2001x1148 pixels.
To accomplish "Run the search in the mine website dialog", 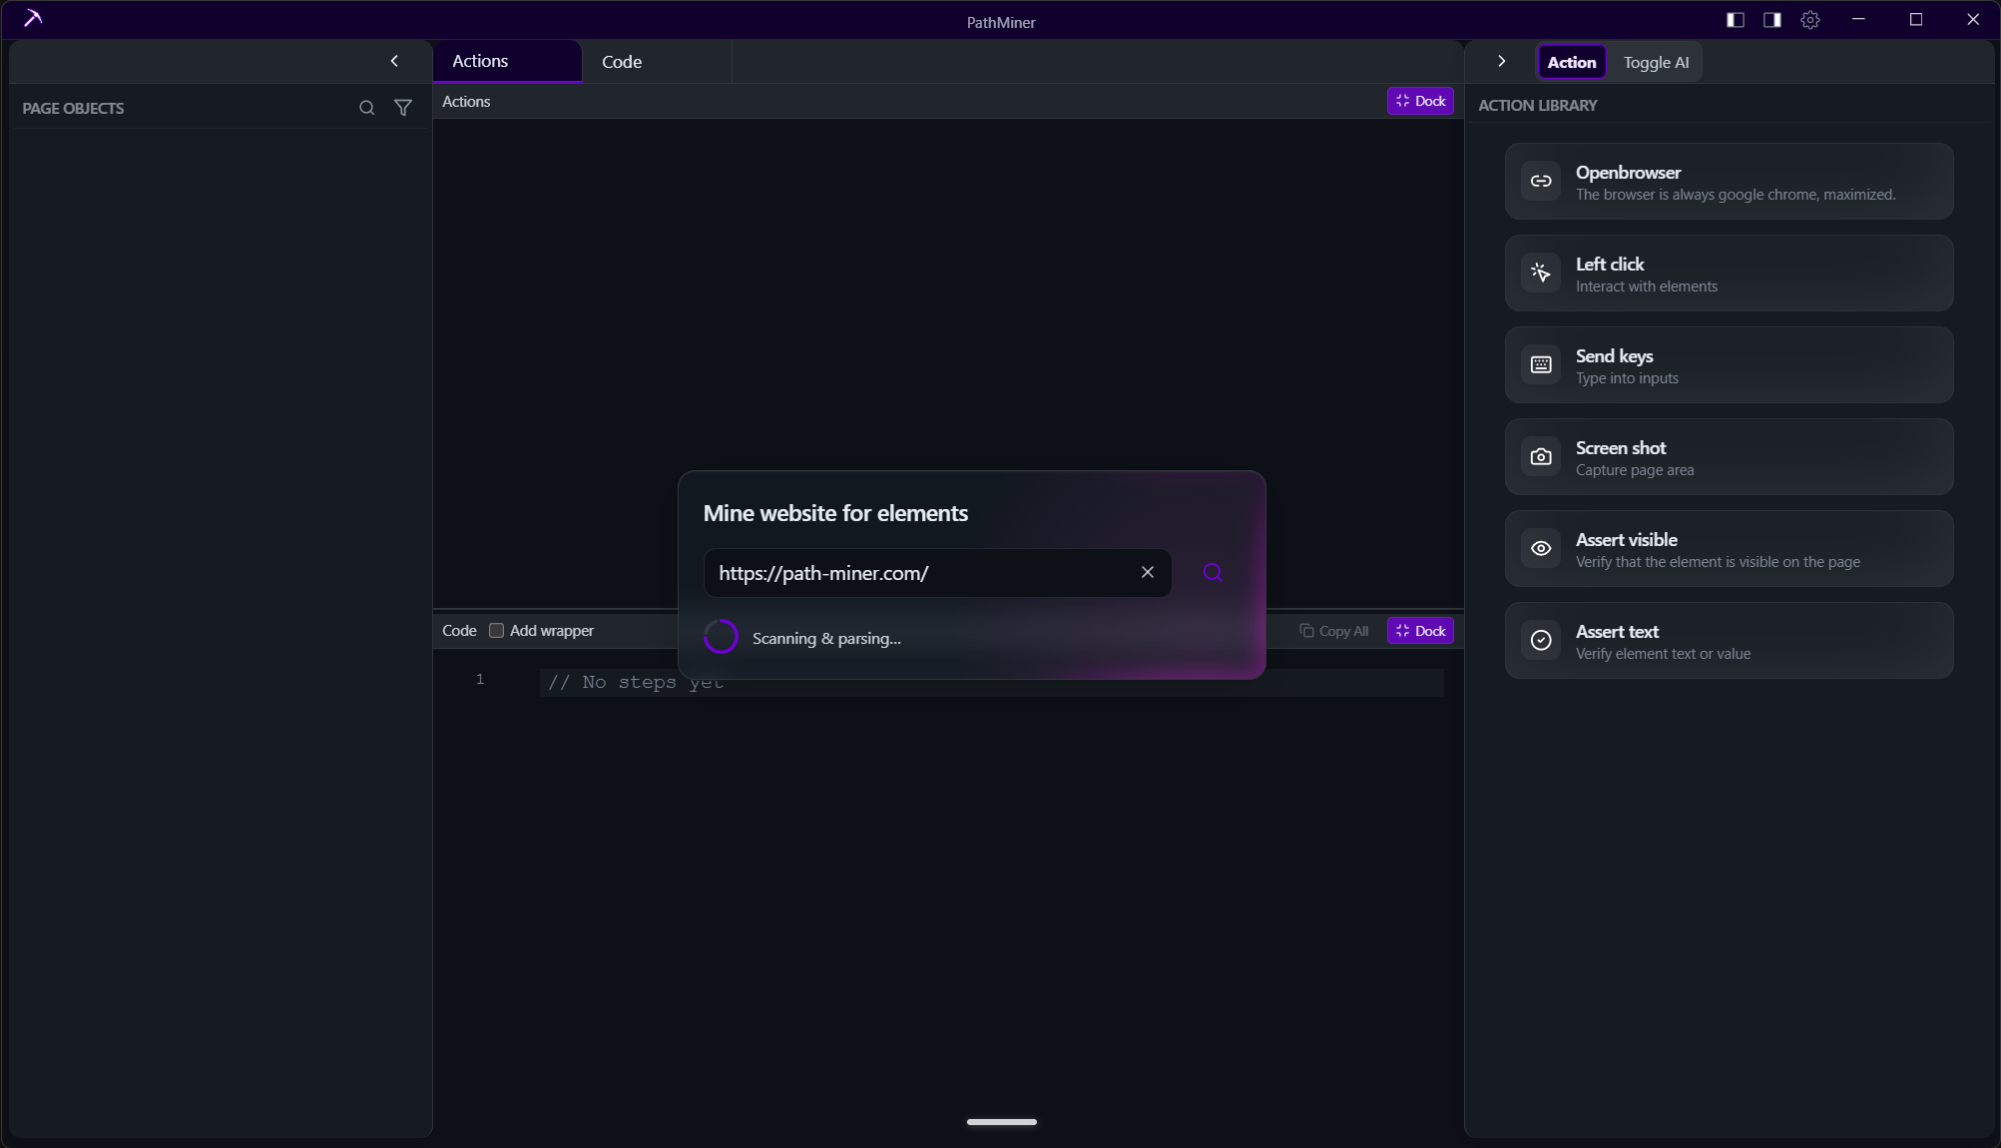I will (1212, 572).
